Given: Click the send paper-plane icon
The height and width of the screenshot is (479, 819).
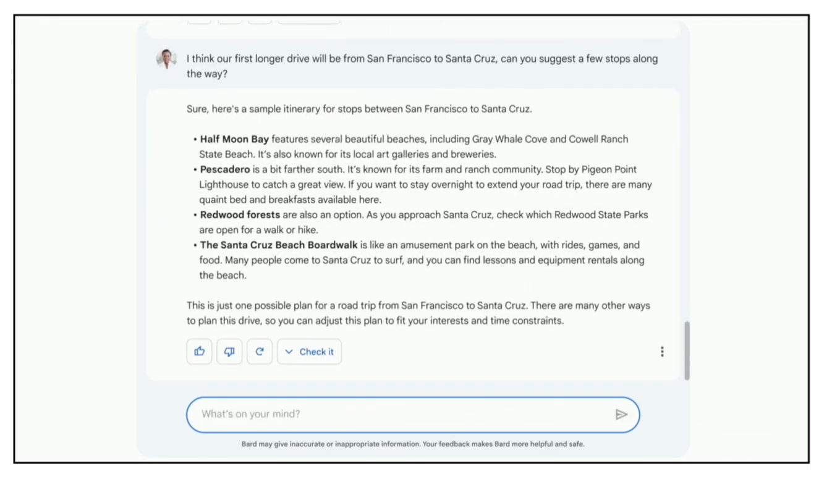Looking at the screenshot, I should [622, 415].
